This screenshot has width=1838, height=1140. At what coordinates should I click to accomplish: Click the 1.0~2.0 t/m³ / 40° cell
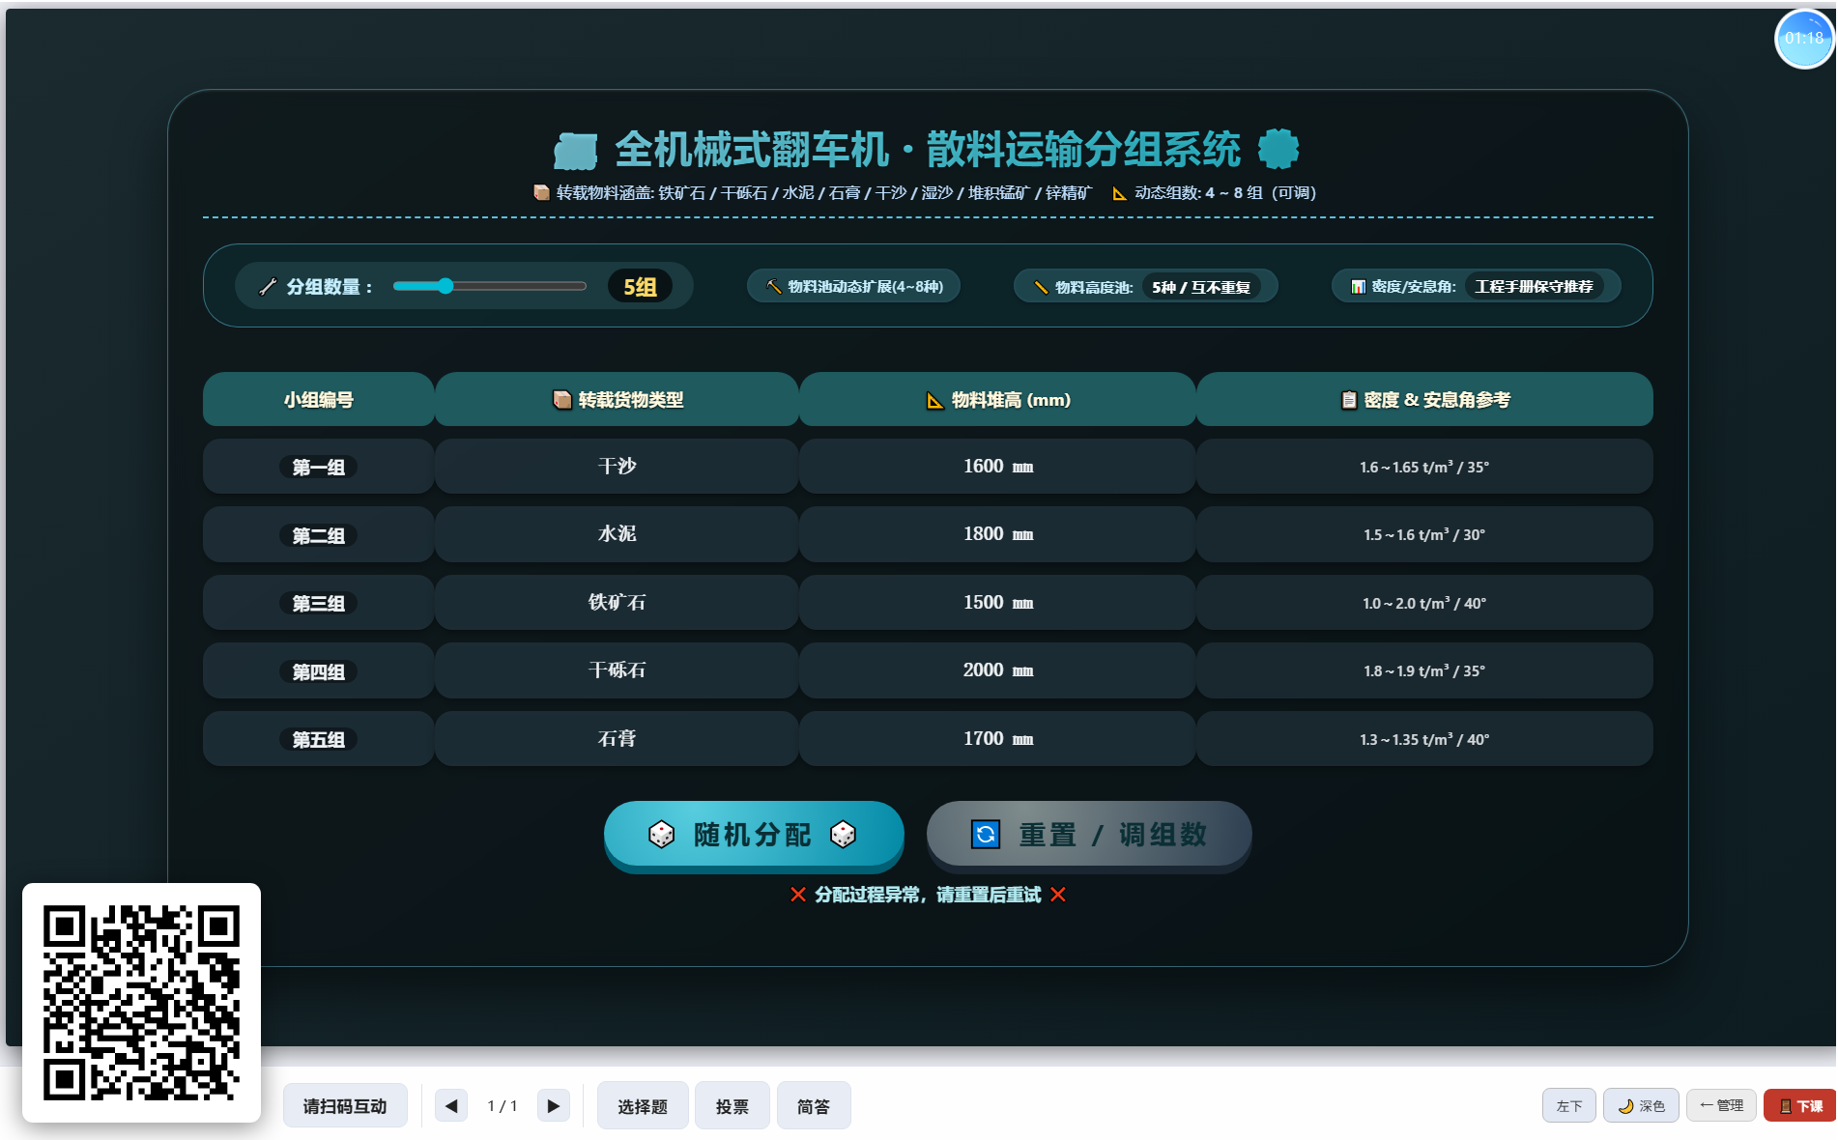[x=1424, y=603]
